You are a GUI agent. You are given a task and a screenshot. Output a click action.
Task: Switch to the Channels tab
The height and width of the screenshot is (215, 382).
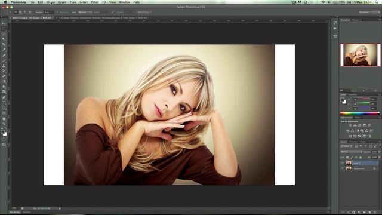pos(353,142)
